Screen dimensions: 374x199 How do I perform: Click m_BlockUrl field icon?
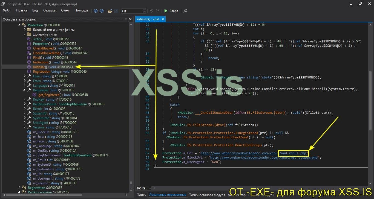tap(29, 132)
